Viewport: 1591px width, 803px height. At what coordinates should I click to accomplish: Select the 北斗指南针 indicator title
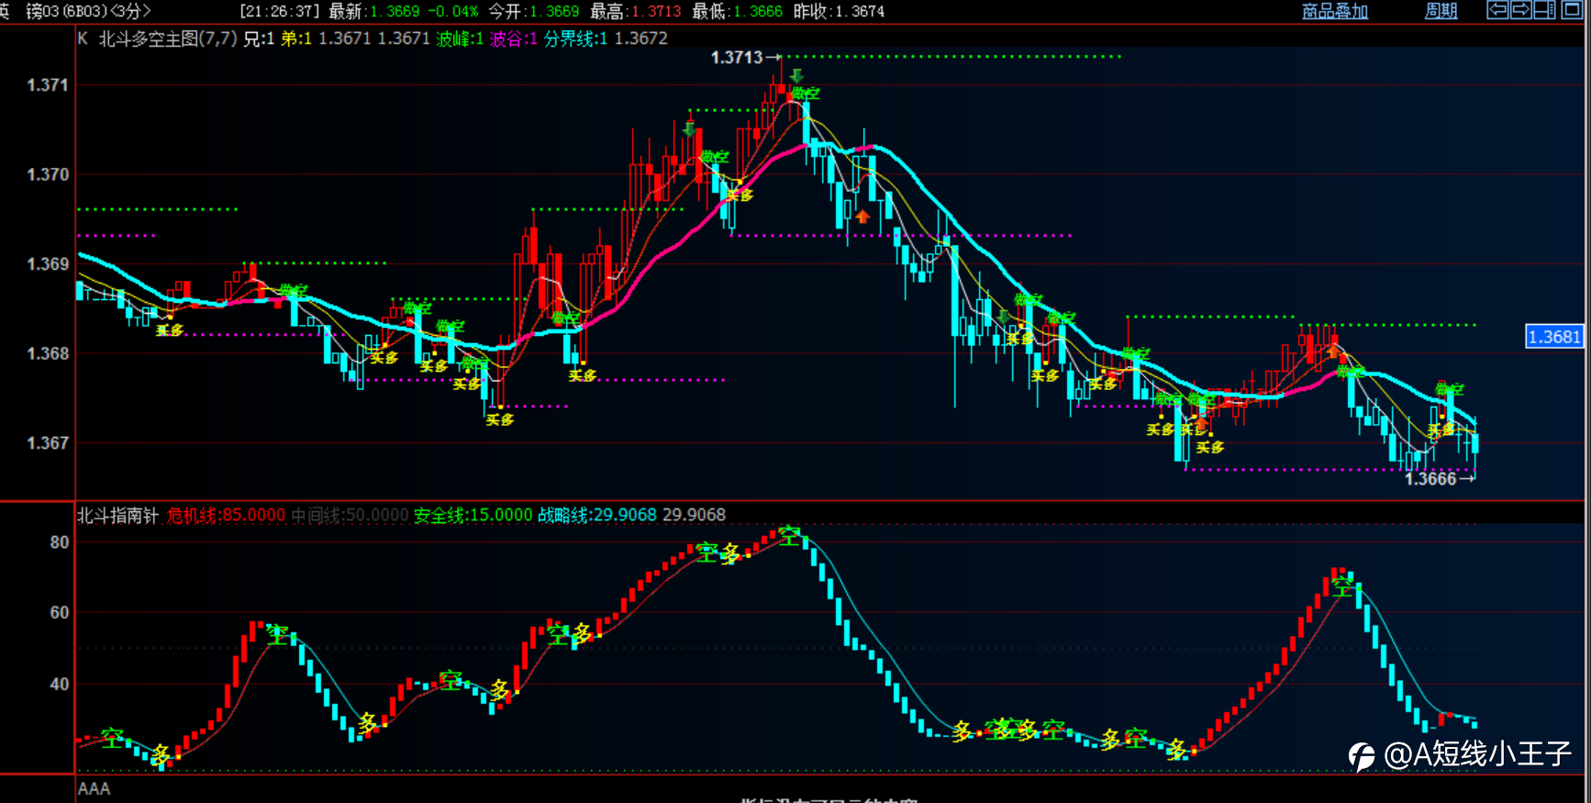[x=117, y=516]
